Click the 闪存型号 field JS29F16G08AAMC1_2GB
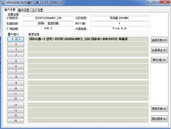The height and width of the screenshot is (129, 171). click(x=48, y=18)
